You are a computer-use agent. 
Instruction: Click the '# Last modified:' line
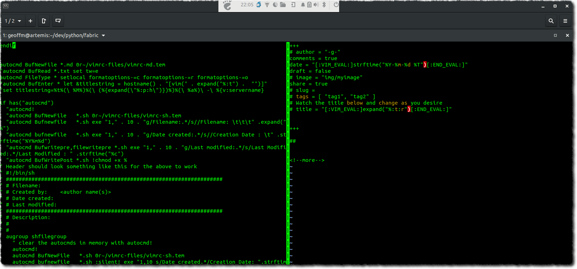click(x=29, y=205)
